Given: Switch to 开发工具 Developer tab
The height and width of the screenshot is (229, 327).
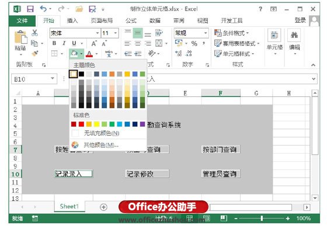Looking at the screenshot, I should [232, 20].
